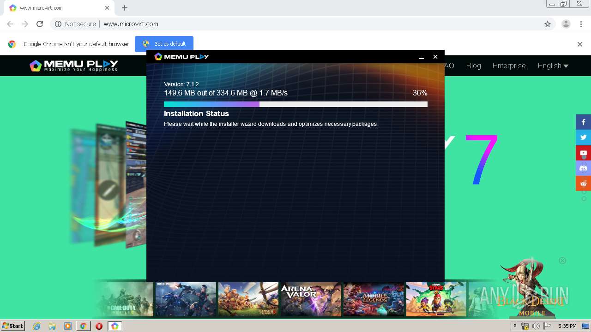Open Windows Explorer from taskbar
The width and height of the screenshot is (591, 332).
click(52, 326)
